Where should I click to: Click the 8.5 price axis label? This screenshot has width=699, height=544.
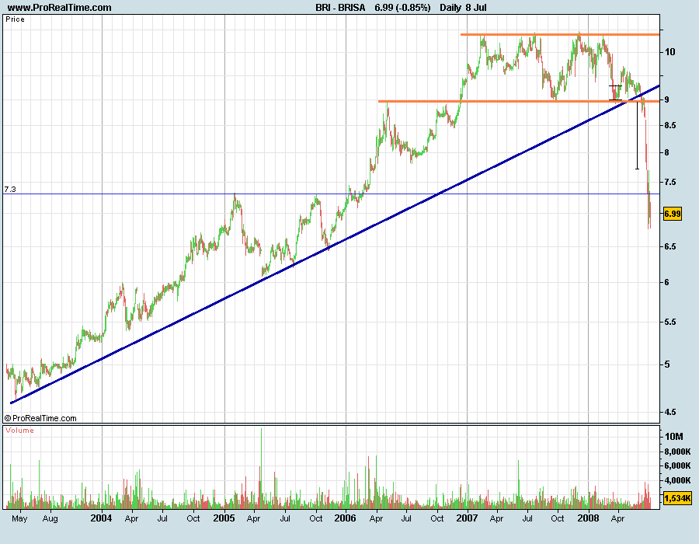(x=669, y=126)
